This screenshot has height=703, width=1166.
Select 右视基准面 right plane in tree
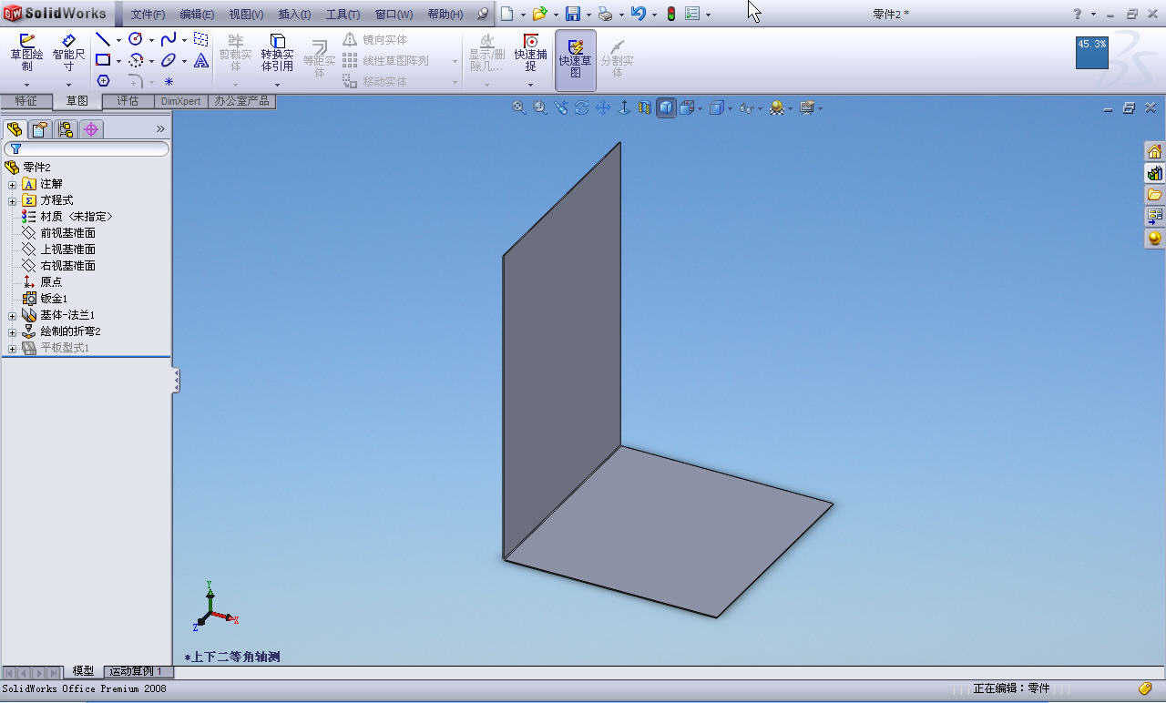pos(67,266)
